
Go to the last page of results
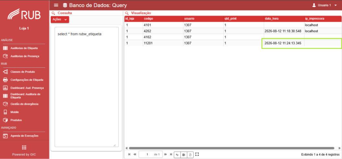[171, 154]
